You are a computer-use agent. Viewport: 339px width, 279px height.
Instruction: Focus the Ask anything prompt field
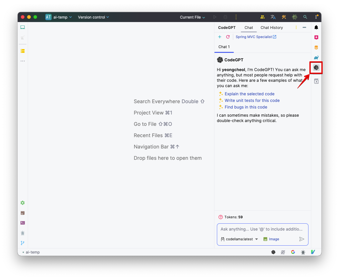click(x=262, y=229)
